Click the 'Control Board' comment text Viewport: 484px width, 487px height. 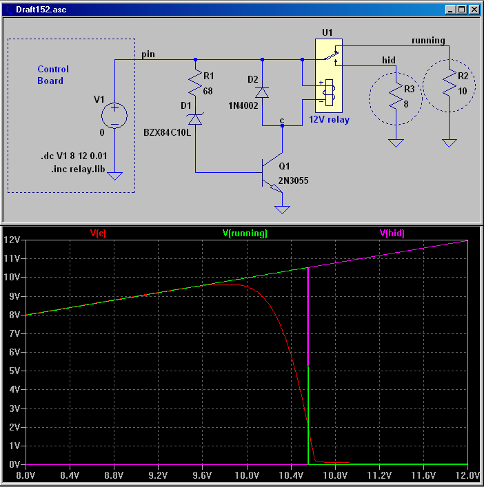click(53, 75)
